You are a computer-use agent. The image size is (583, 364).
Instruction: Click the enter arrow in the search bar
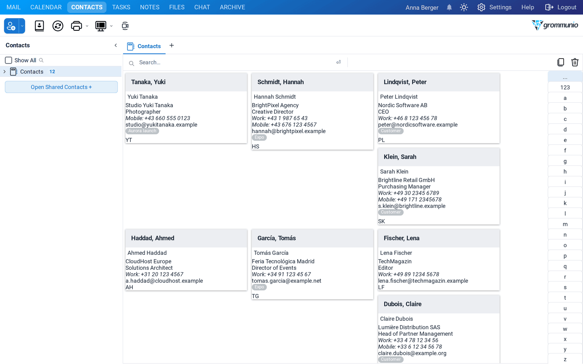[338, 62]
